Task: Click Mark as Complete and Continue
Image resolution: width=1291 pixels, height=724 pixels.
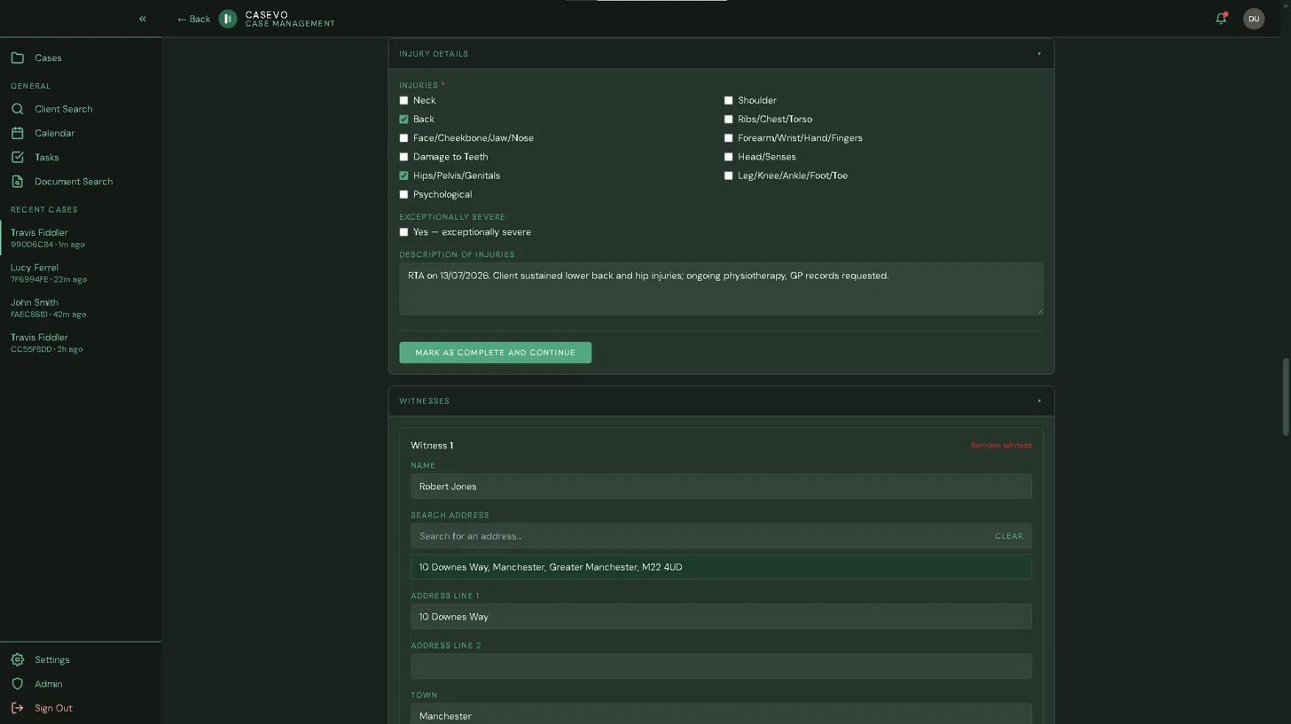Action: [495, 353]
